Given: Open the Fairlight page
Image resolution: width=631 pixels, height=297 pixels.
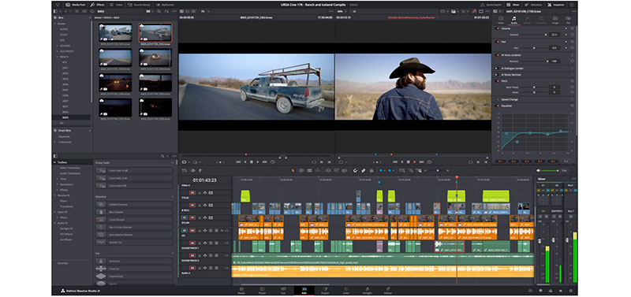Looking at the screenshot, I should click(367, 291).
